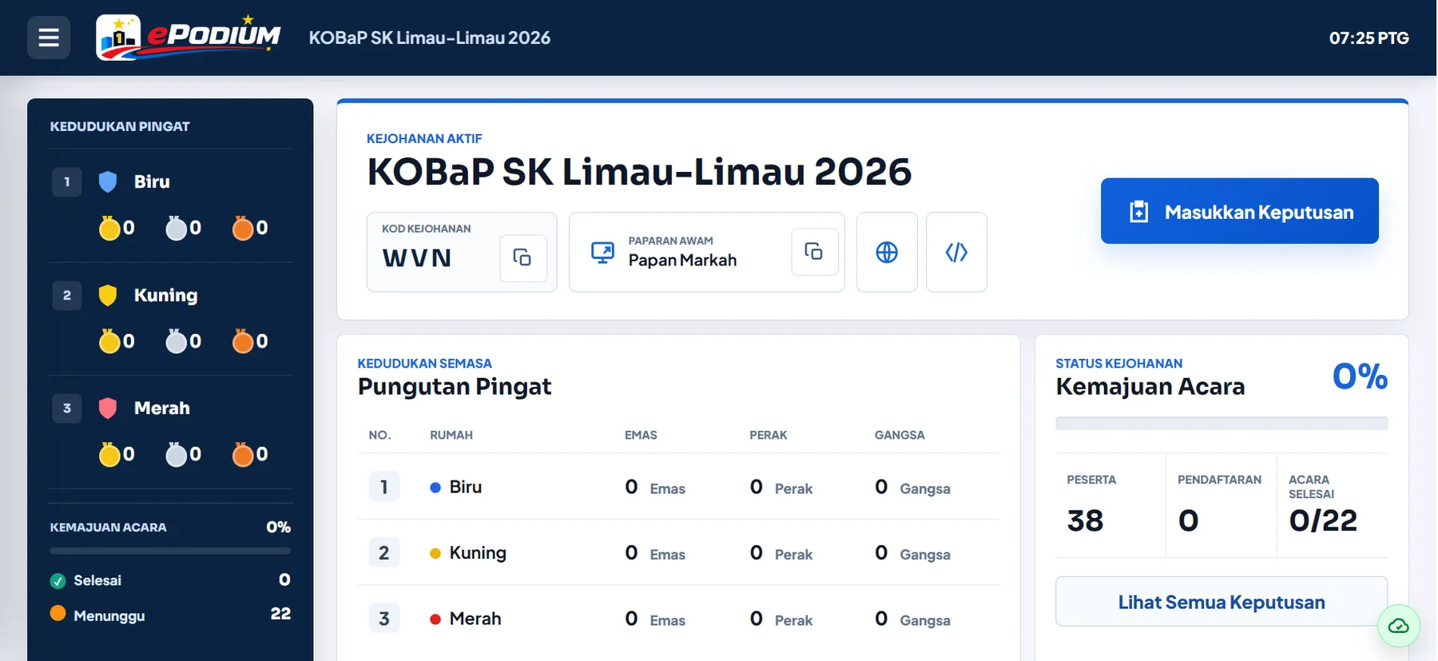This screenshot has height=661, width=1438.
Task: Click Menunggu count 22 in sidebar
Action: tap(280, 614)
